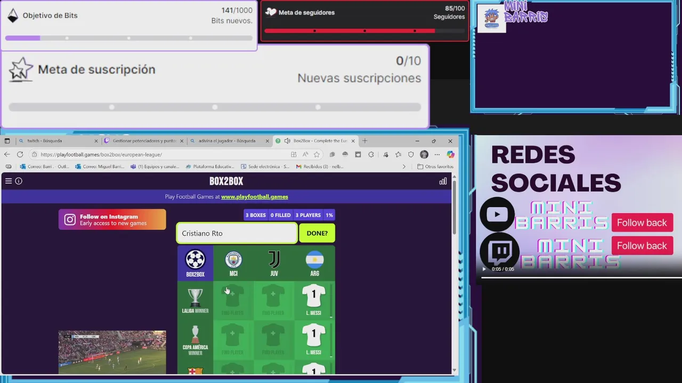The image size is (682, 383).
Task: Click the Follow on Instagram banner
Action: pyautogui.click(x=112, y=220)
